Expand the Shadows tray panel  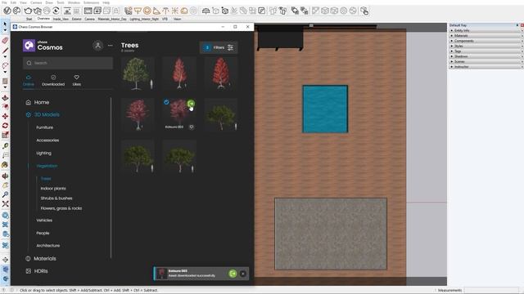486,56
